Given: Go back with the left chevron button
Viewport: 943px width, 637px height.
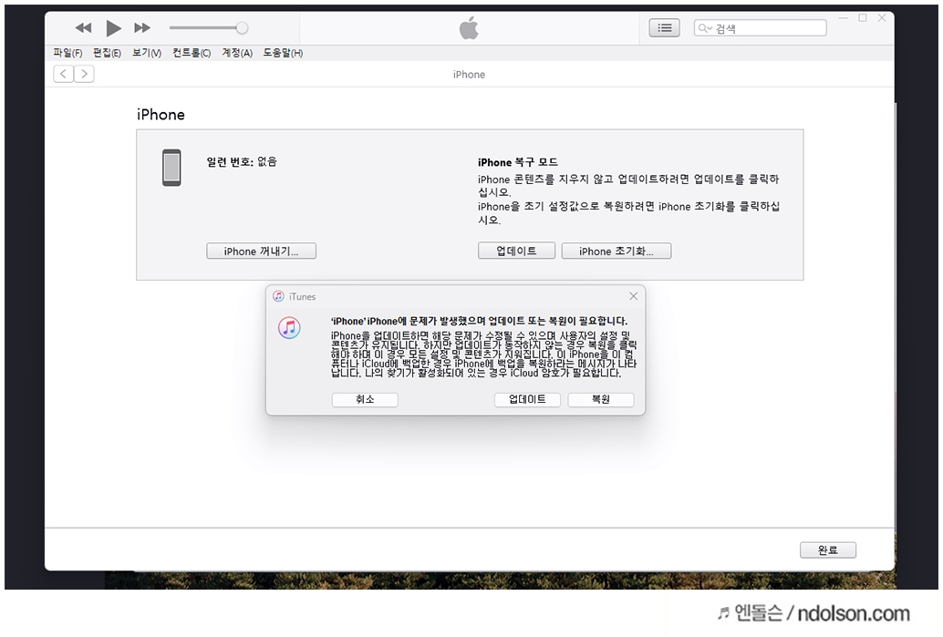Looking at the screenshot, I should click(x=63, y=74).
